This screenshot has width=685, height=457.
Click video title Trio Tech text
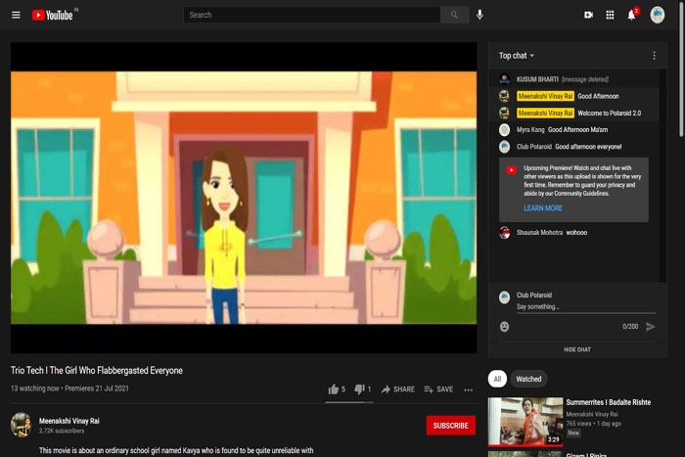[97, 371]
